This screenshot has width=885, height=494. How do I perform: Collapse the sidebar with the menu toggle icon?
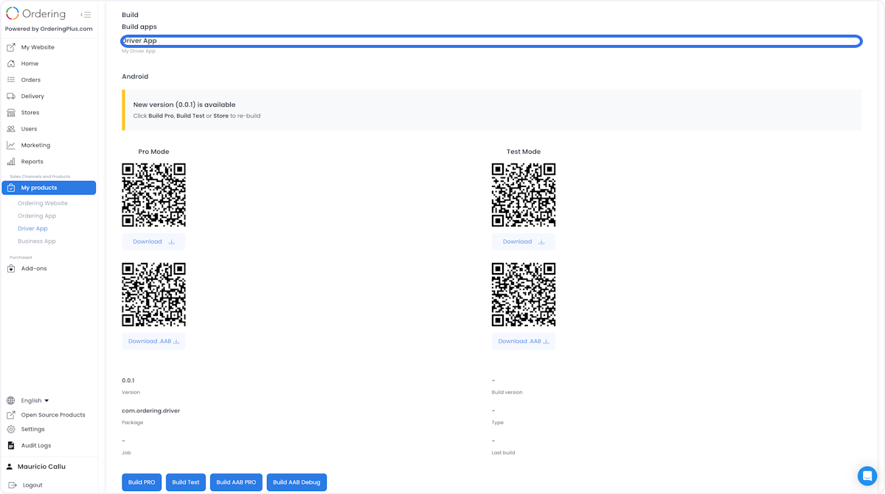[x=86, y=15]
